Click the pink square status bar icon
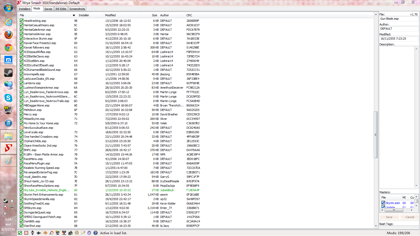 point(26,233)
